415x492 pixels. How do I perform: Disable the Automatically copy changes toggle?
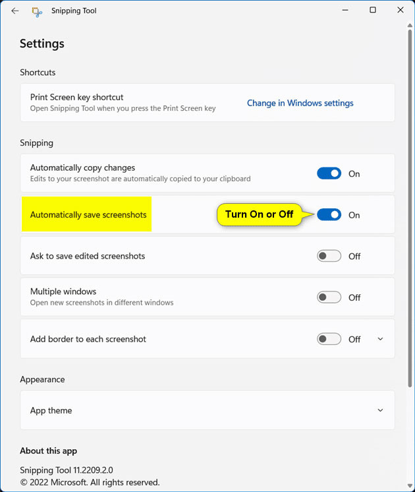(329, 173)
